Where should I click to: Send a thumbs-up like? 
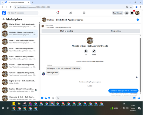(x=139, y=98)
